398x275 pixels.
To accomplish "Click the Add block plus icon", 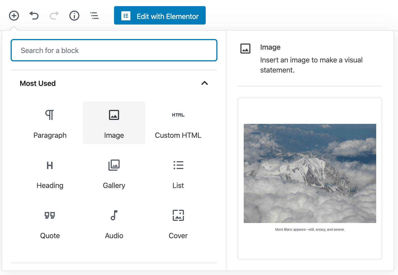I will click(x=14, y=16).
